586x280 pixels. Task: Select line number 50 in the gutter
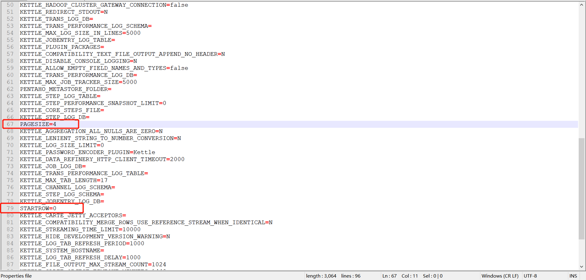point(10,5)
